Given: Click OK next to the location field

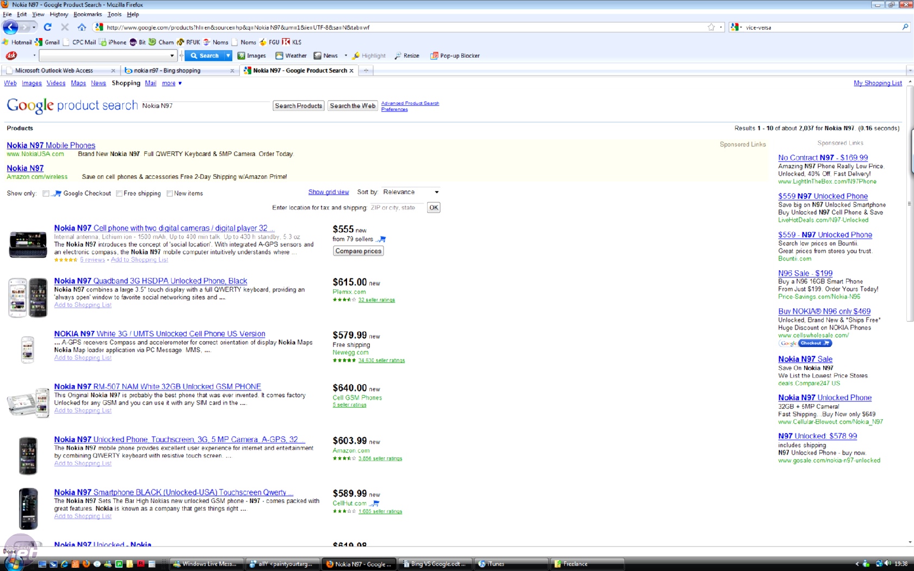Looking at the screenshot, I should (x=434, y=208).
